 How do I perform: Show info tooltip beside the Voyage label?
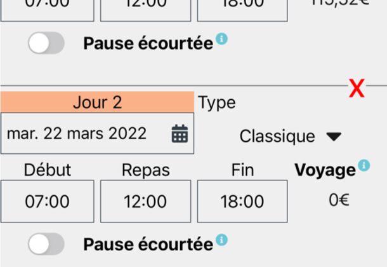tap(364, 165)
